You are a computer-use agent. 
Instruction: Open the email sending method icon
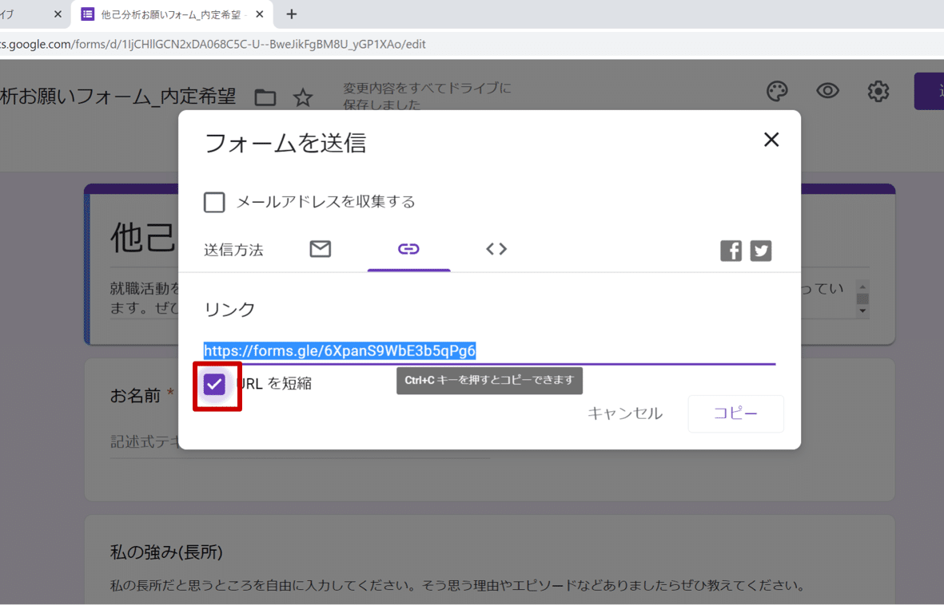[321, 249]
